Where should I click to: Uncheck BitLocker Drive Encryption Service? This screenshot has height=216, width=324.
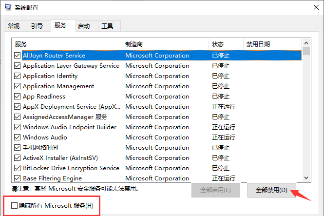18,168
